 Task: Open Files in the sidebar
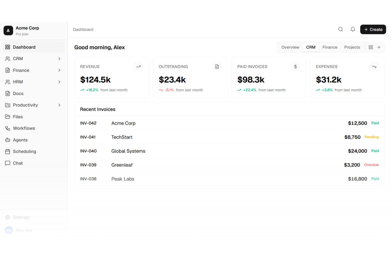point(33,117)
